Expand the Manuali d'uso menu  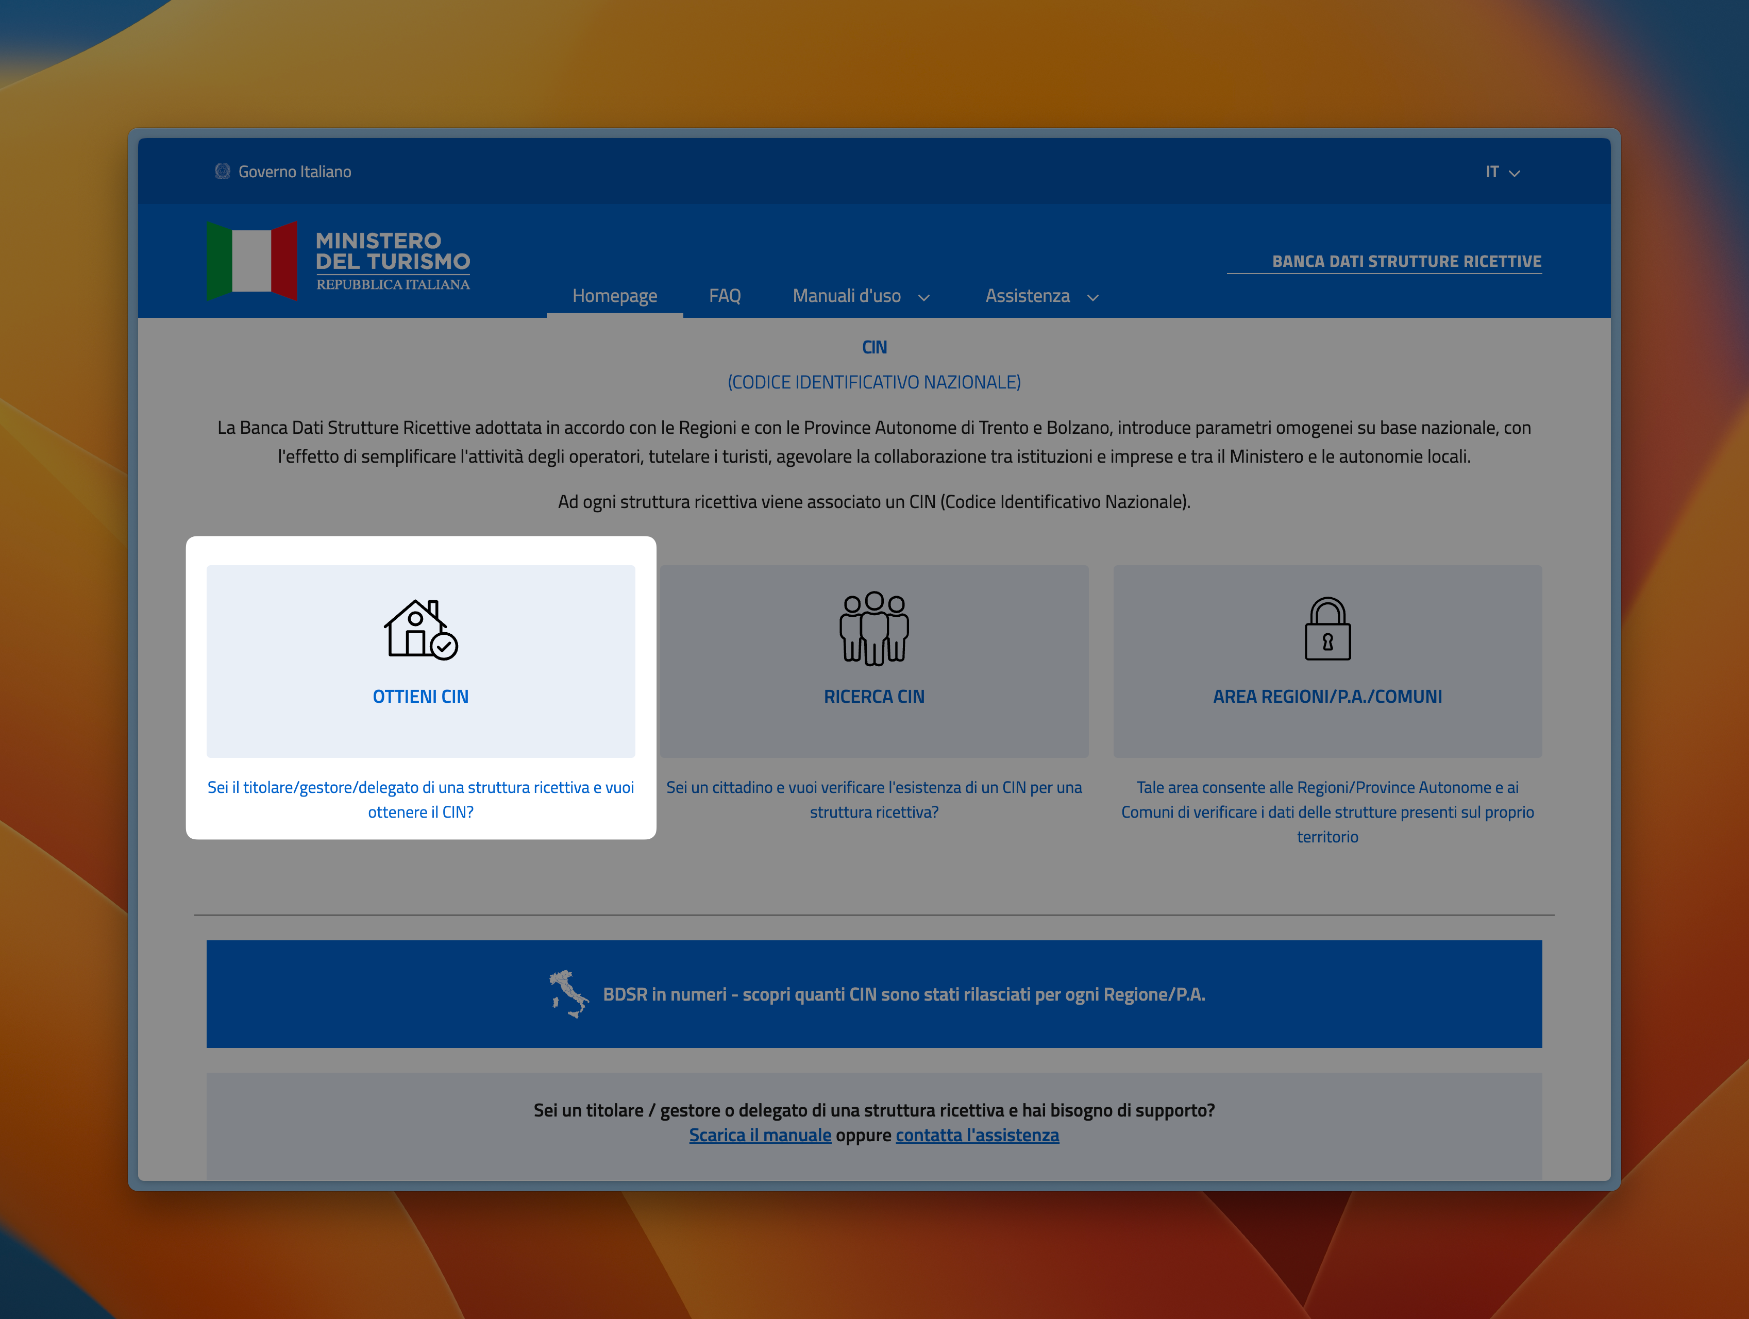860,297
